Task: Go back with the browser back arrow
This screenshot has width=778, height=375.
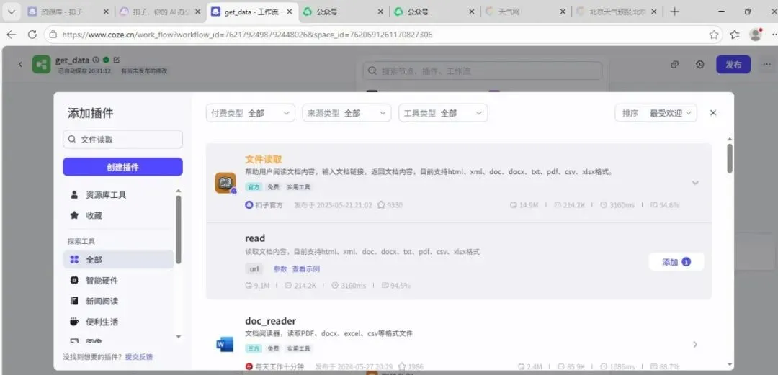Action: pos(11,35)
